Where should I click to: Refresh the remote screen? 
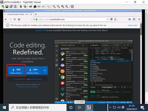point(25,7)
